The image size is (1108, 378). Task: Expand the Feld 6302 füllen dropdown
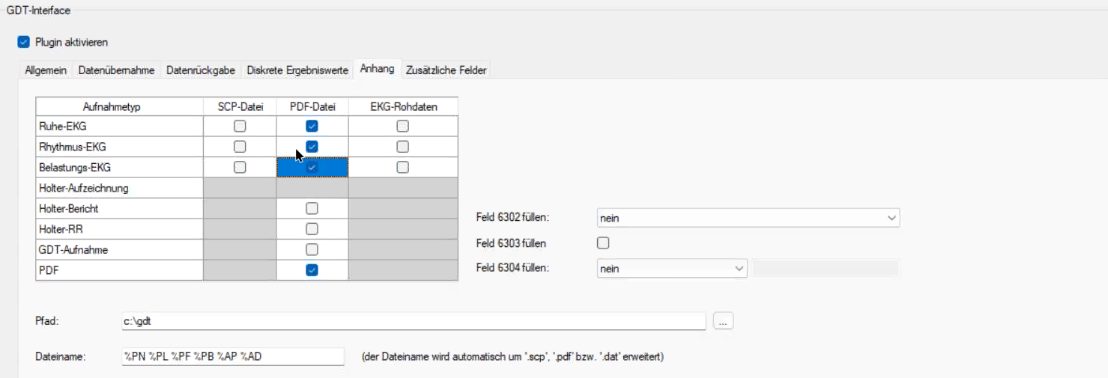pos(748,218)
